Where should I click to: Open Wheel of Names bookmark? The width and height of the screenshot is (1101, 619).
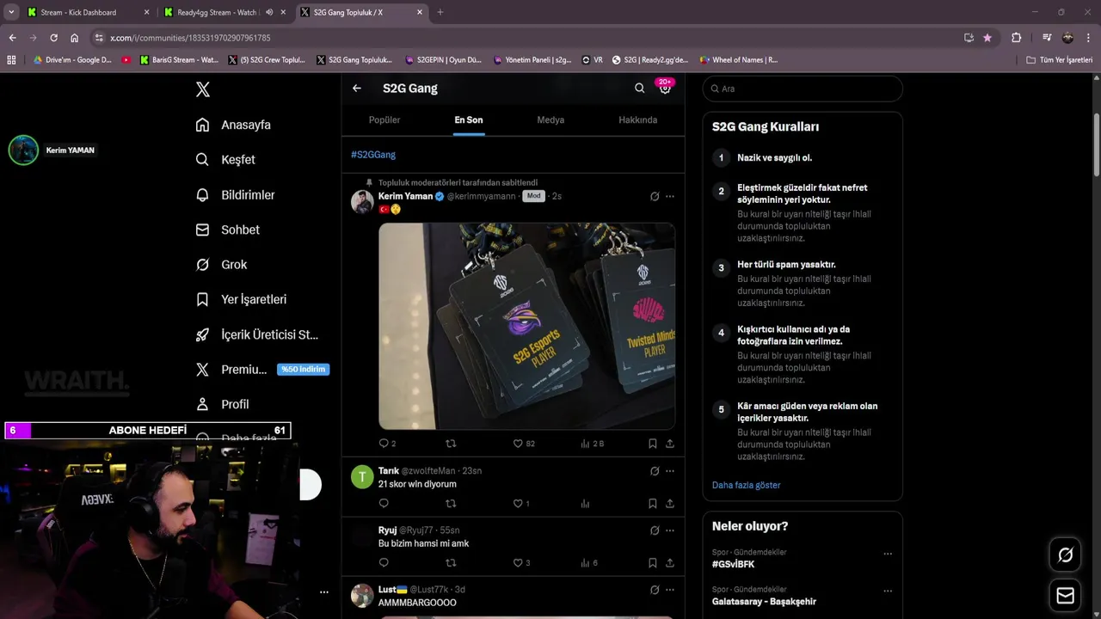click(738, 60)
